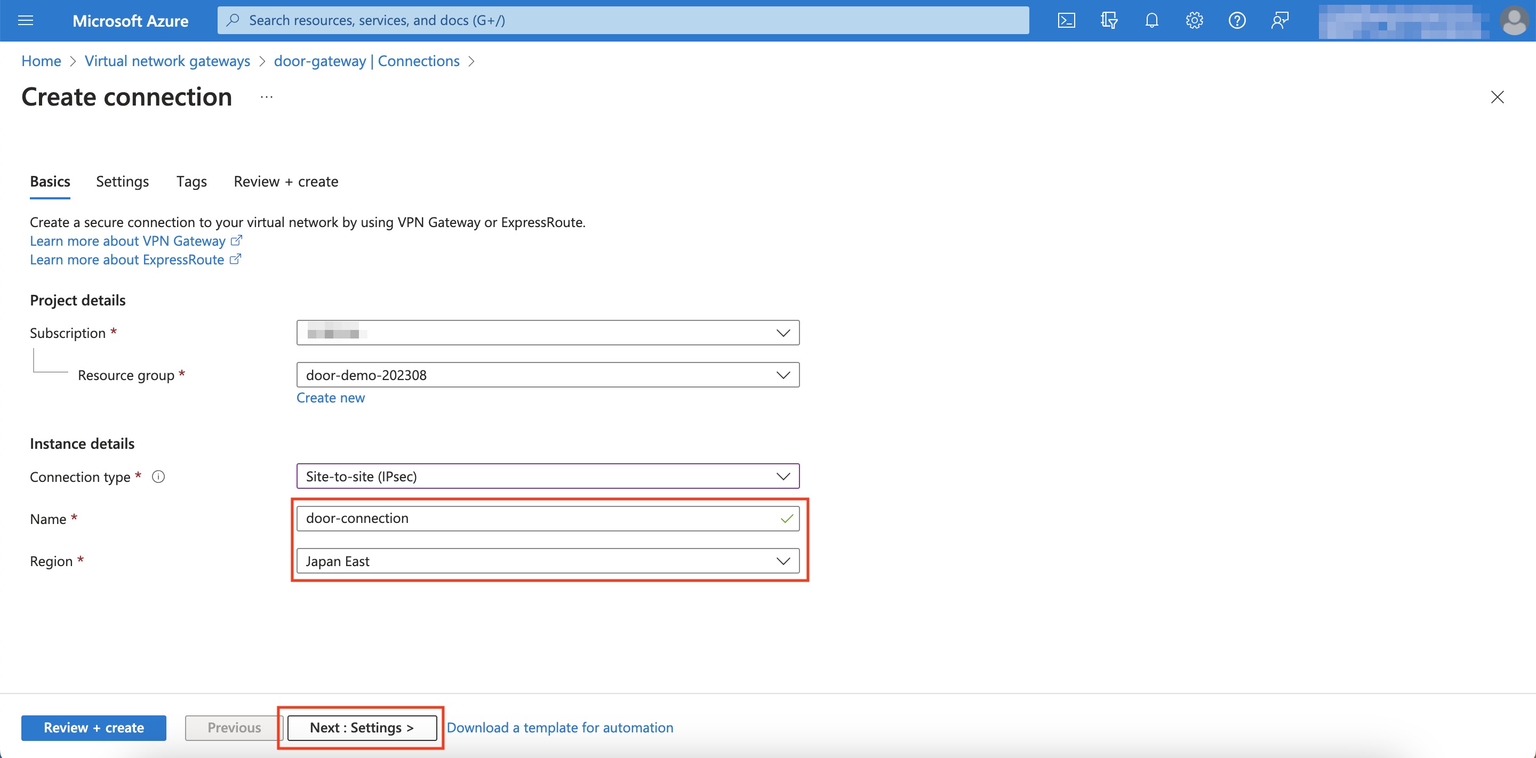
Task: Open the Region dropdown showing Japan East
Action: (x=783, y=561)
